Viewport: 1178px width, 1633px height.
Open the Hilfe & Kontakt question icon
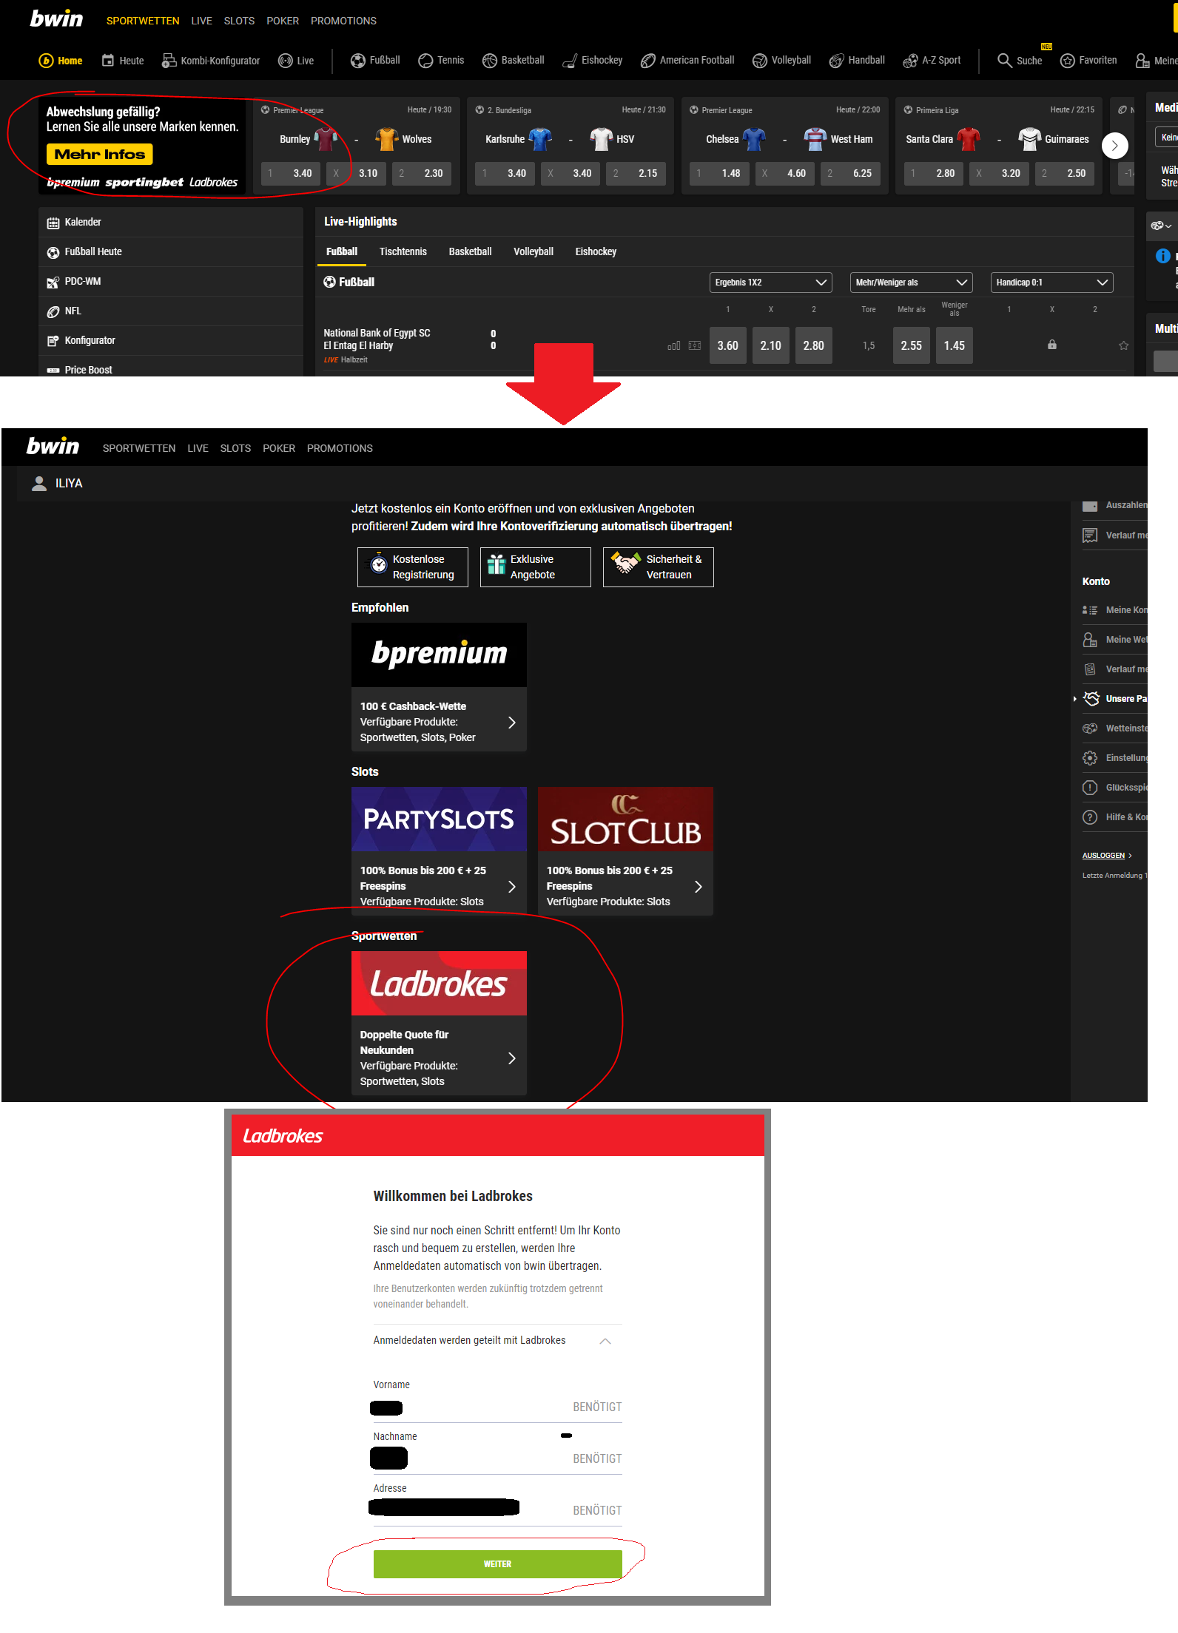coord(1090,817)
